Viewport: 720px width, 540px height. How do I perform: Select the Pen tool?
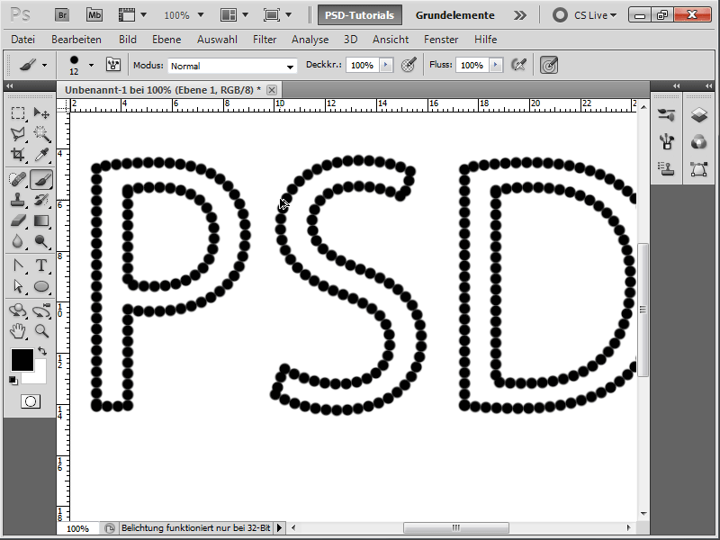coord(18,265)
